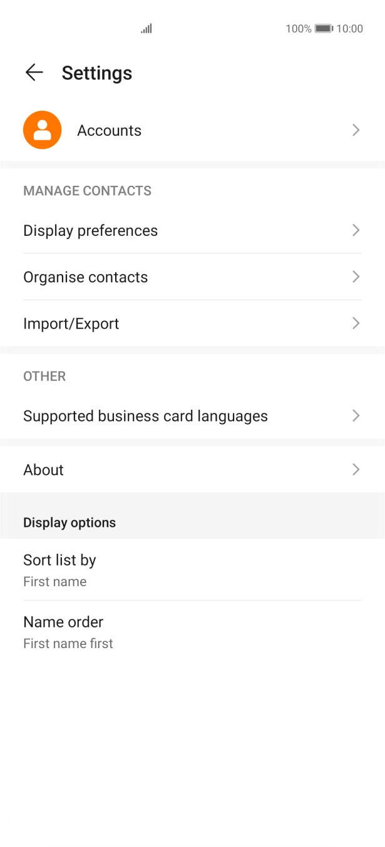This screenshot has height=847, width=385.
Task: Tap the clock showing 10:00
Action: [352, 29]
